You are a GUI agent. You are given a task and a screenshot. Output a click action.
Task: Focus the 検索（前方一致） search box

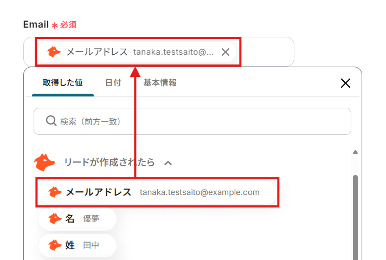click(201, 121)
